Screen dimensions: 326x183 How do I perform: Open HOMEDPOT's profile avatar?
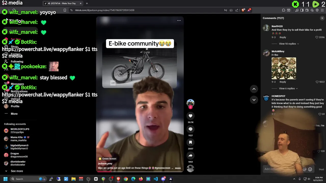(x=266, y=98)
